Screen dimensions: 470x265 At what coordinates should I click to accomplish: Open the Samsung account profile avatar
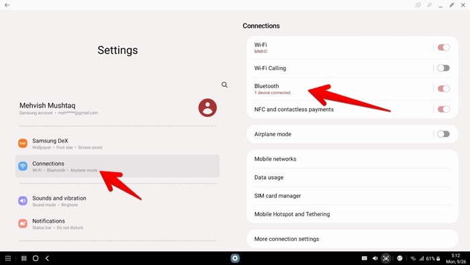[x=207, y=108]
